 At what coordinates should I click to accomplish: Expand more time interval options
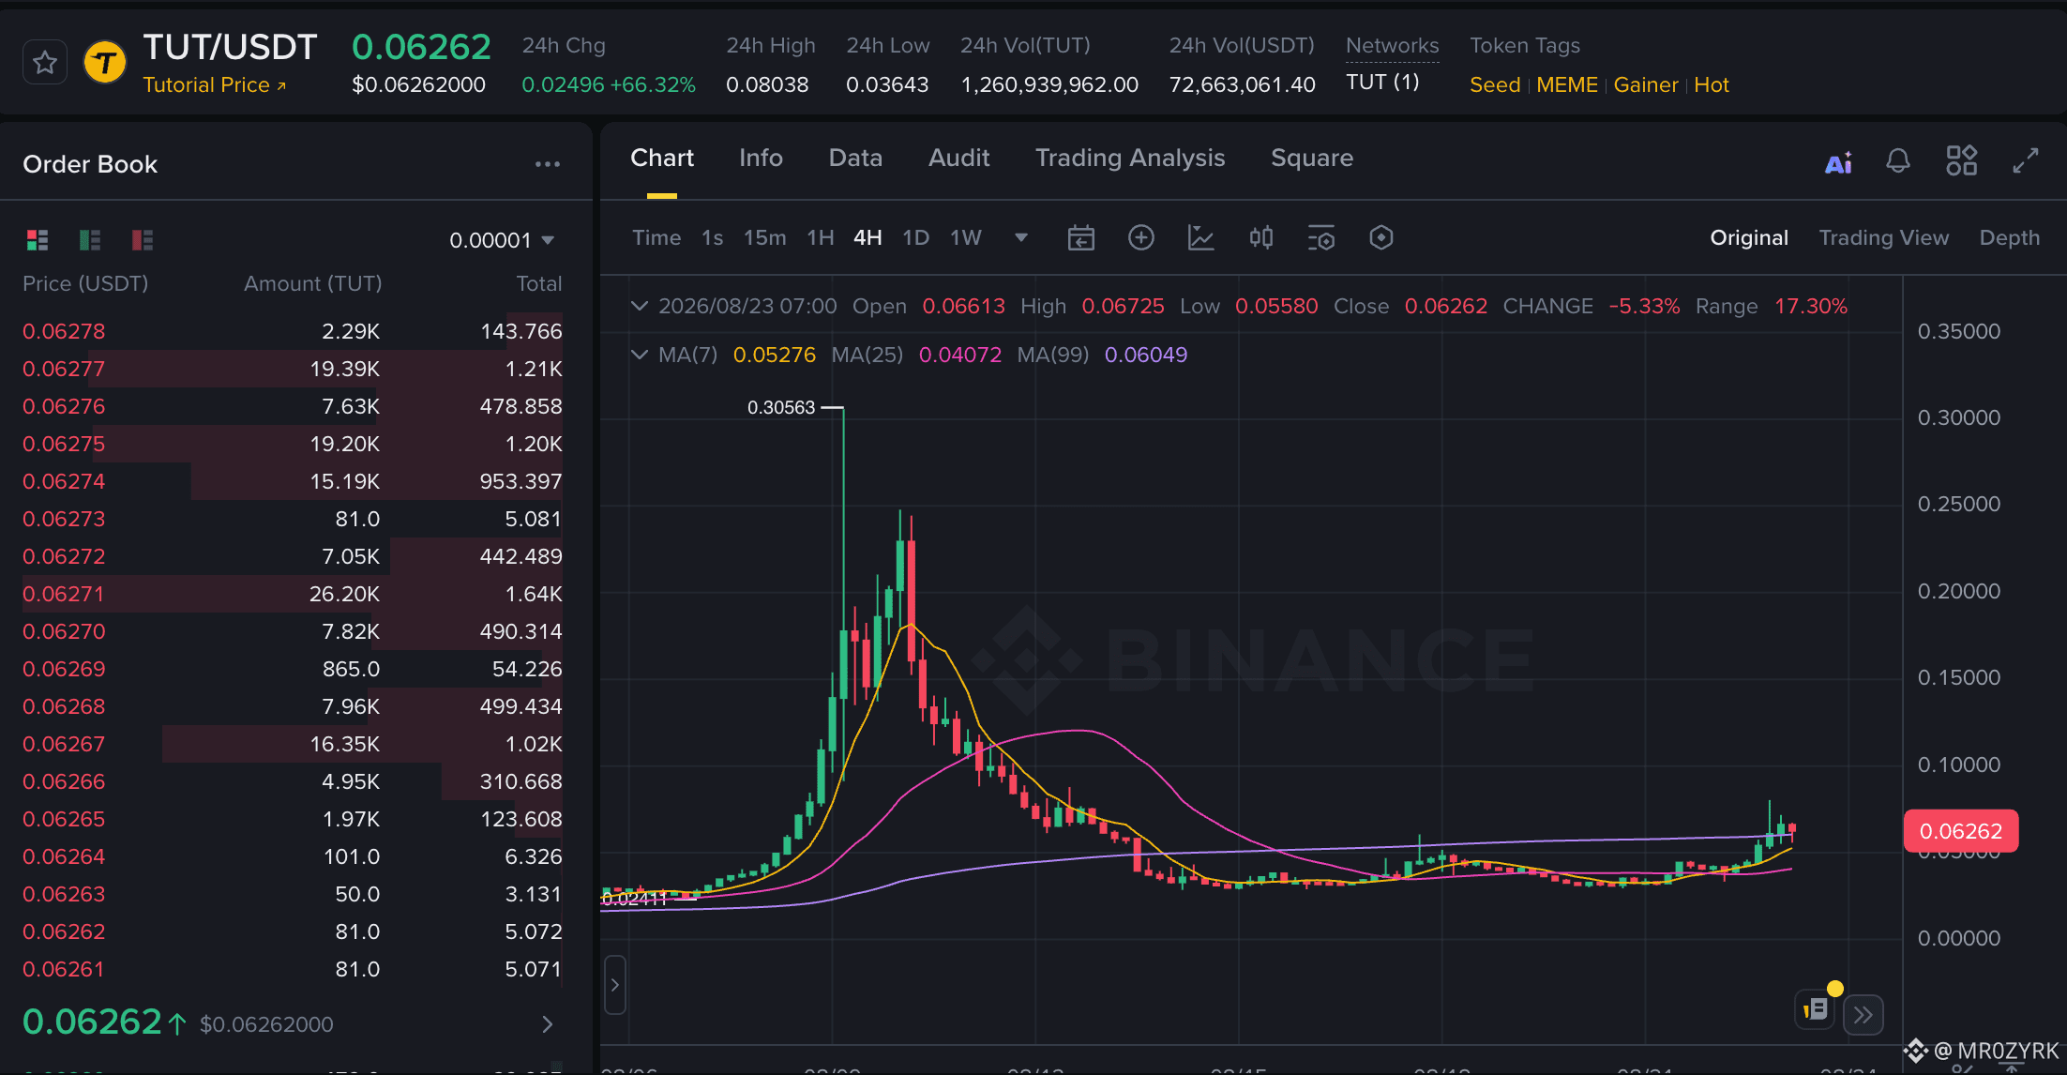[1021, 238]
